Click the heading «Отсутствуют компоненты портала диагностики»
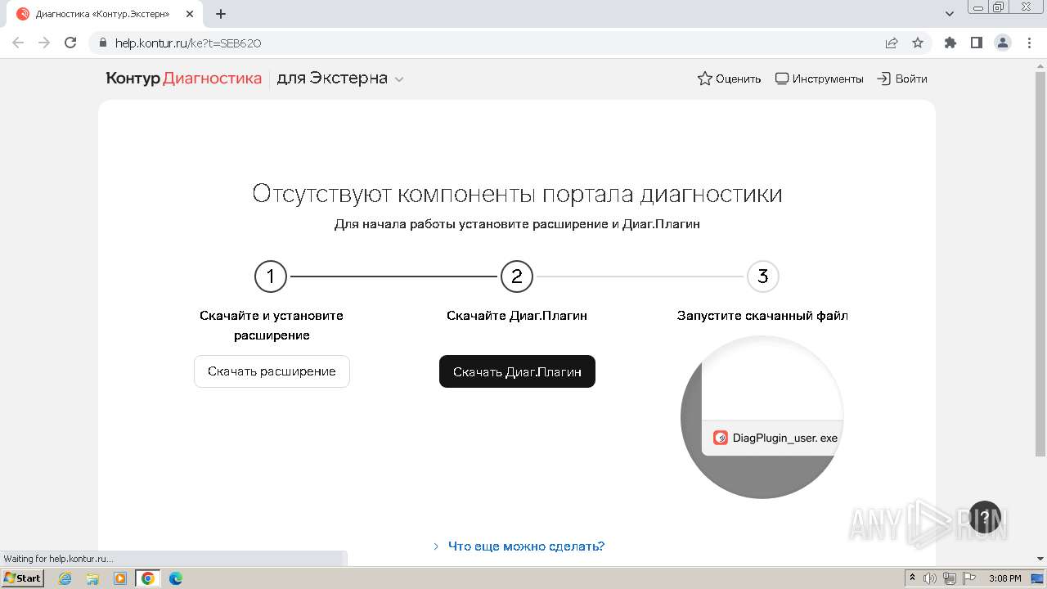Viewport: 1047px width, 589px height. tap(517, 194)
